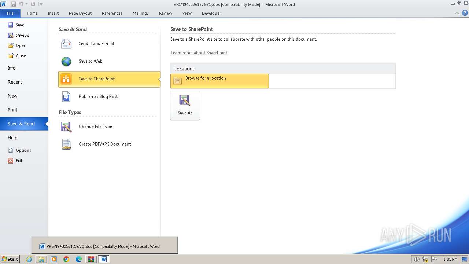The width and height of the screenshot is (469, 264).
Task: Open the Page Layout tab
Action: click(x=80, y=13)
